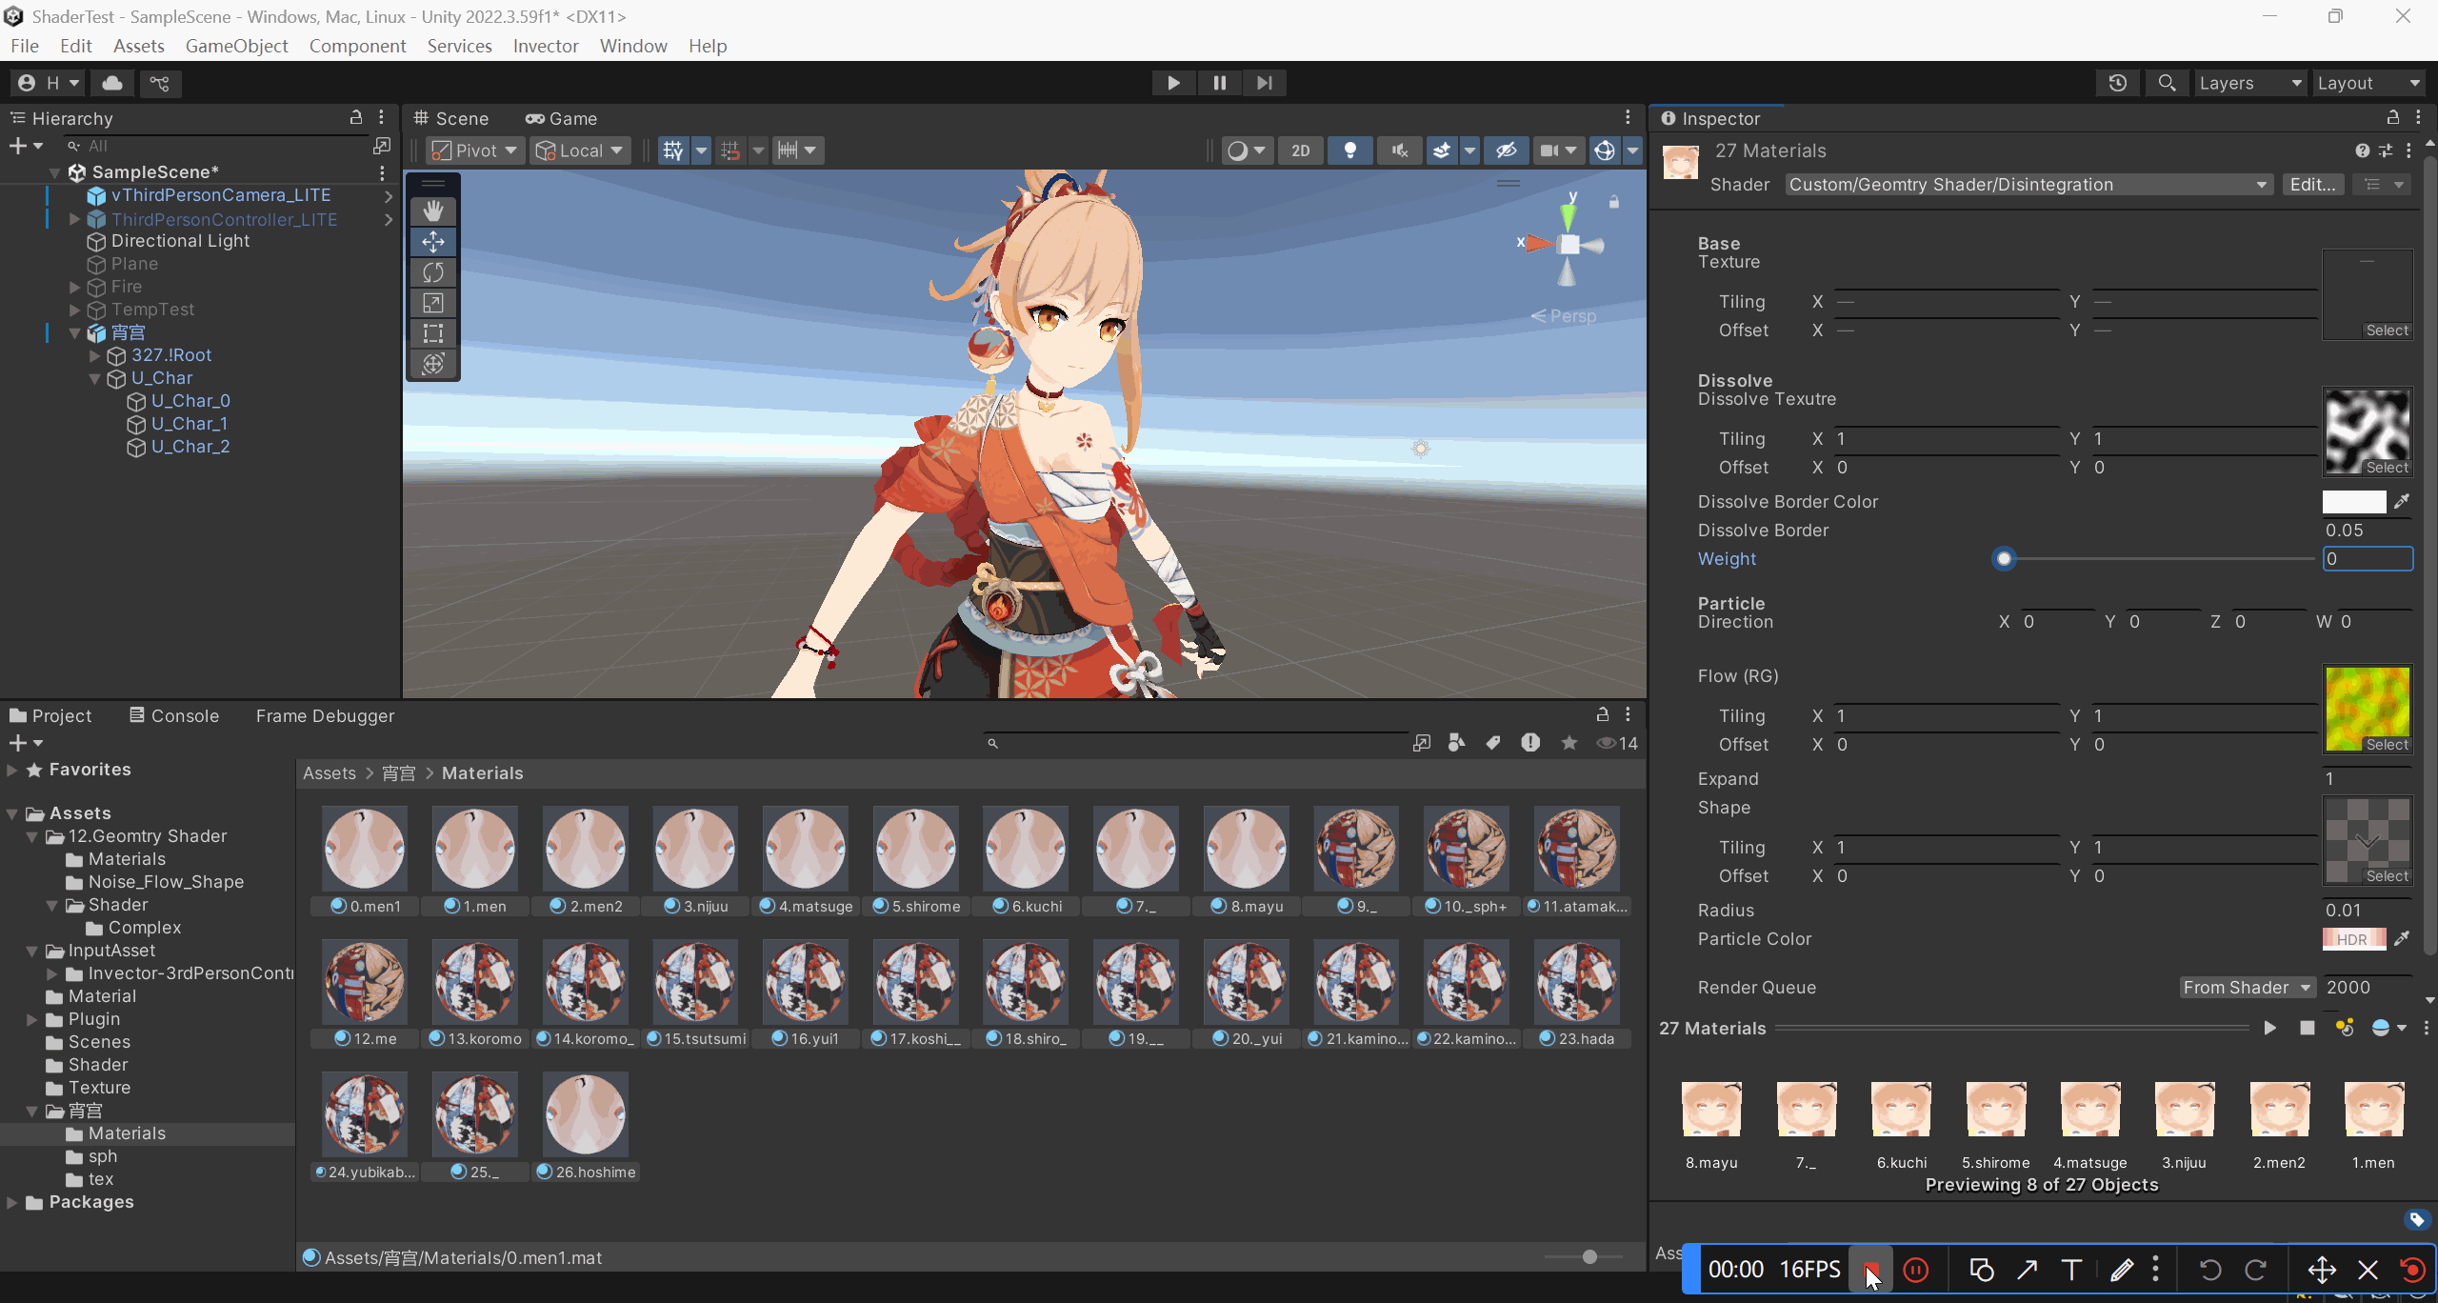Pause the screen recording
Viewport: 2438px width, 1303px height.
pyautogui.click(x=1916, y=1270)
